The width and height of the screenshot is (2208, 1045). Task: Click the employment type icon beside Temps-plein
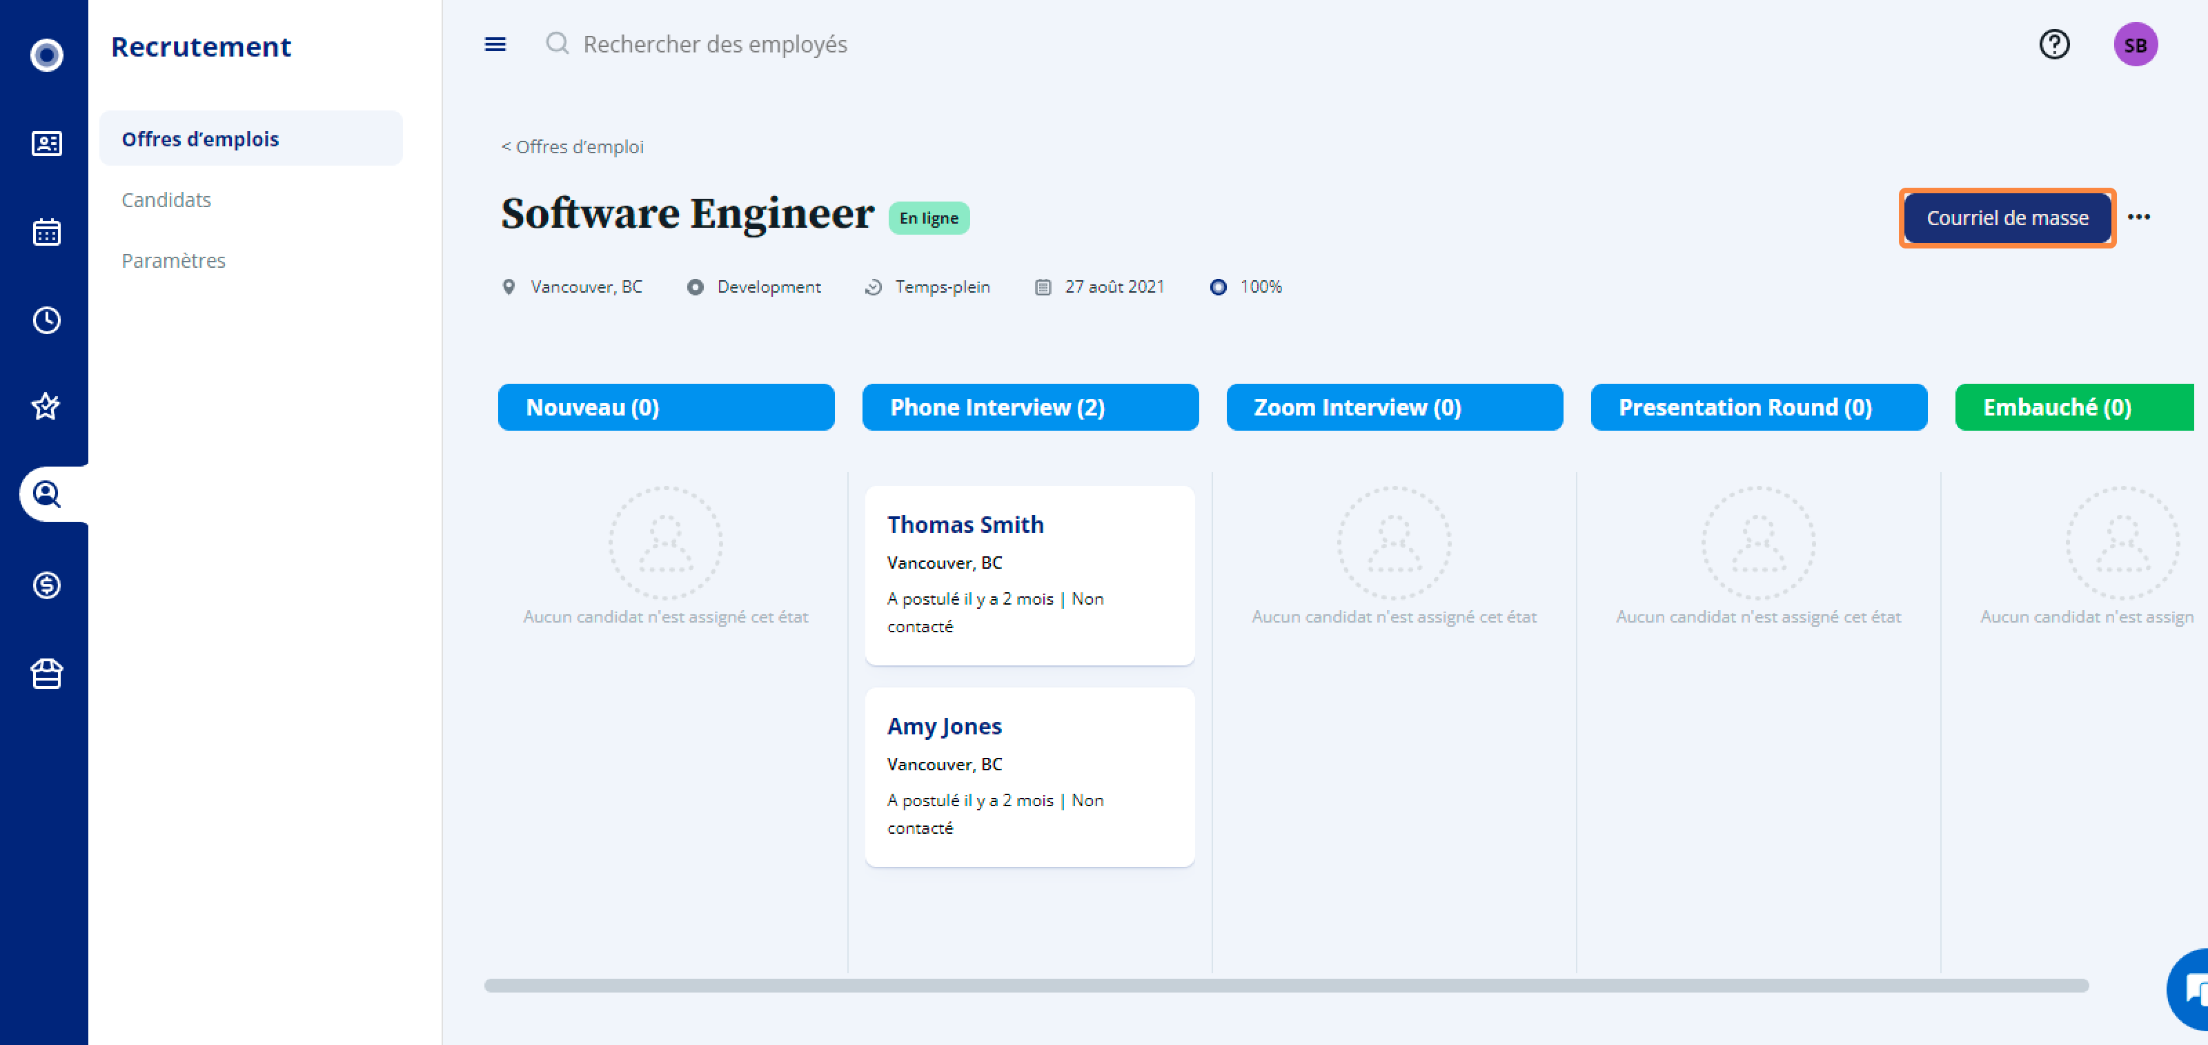click(874, 287)
